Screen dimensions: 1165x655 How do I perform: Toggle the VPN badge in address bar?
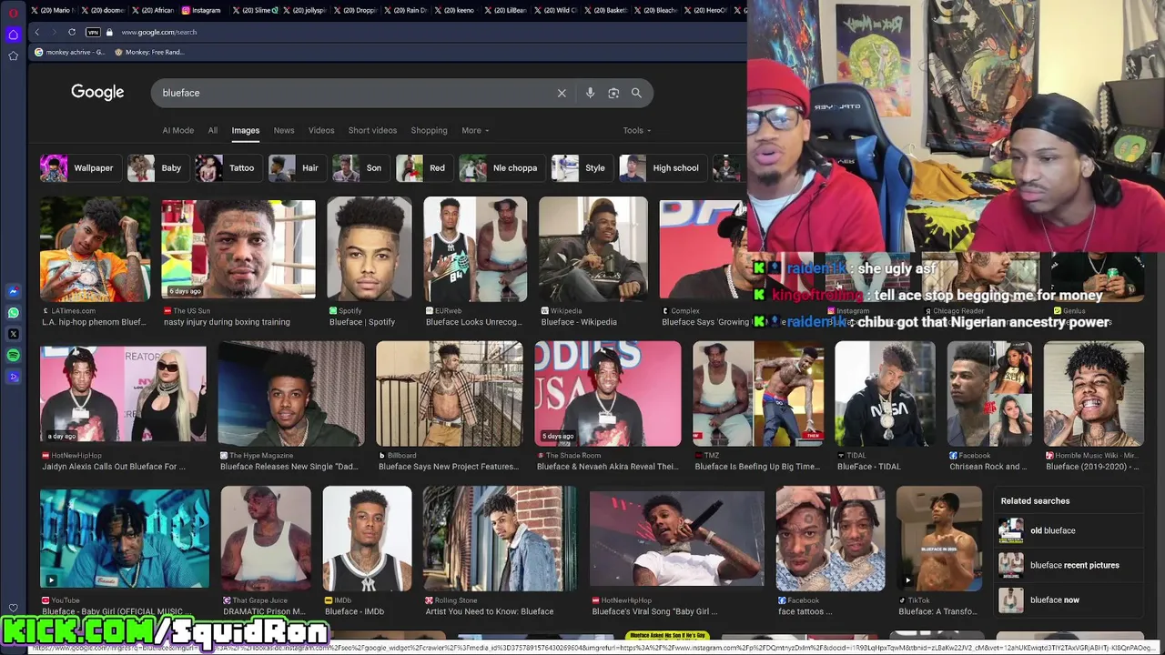tap(93, 32)
